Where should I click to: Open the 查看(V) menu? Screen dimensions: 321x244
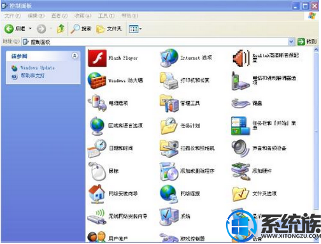pos(59,16)
